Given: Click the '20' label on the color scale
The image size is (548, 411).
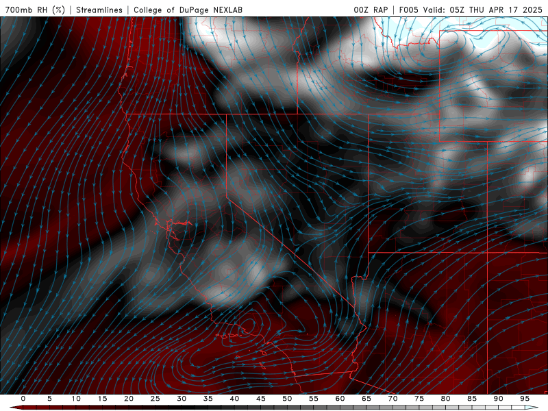Looking at the screenshot, I should [x=129, y=399].
